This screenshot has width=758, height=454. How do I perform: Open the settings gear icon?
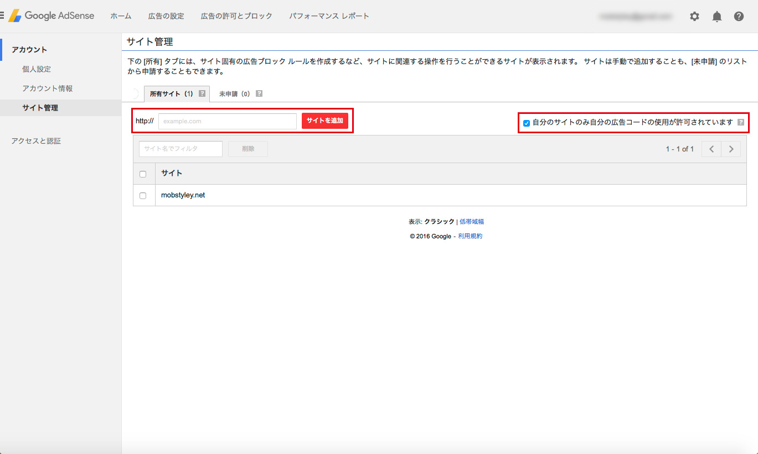pos(694,17)
